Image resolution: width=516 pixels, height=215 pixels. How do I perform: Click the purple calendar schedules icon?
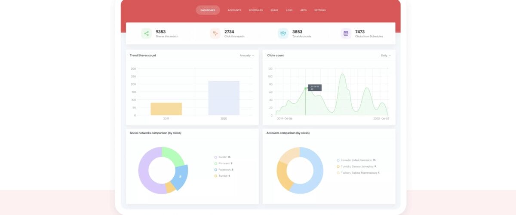click(346, 34)
